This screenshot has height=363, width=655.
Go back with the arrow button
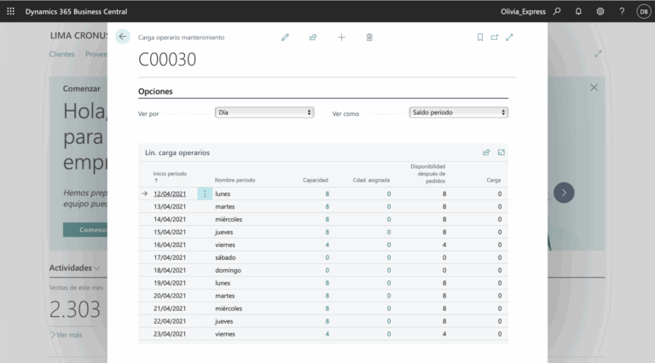(x=123, y=37)
